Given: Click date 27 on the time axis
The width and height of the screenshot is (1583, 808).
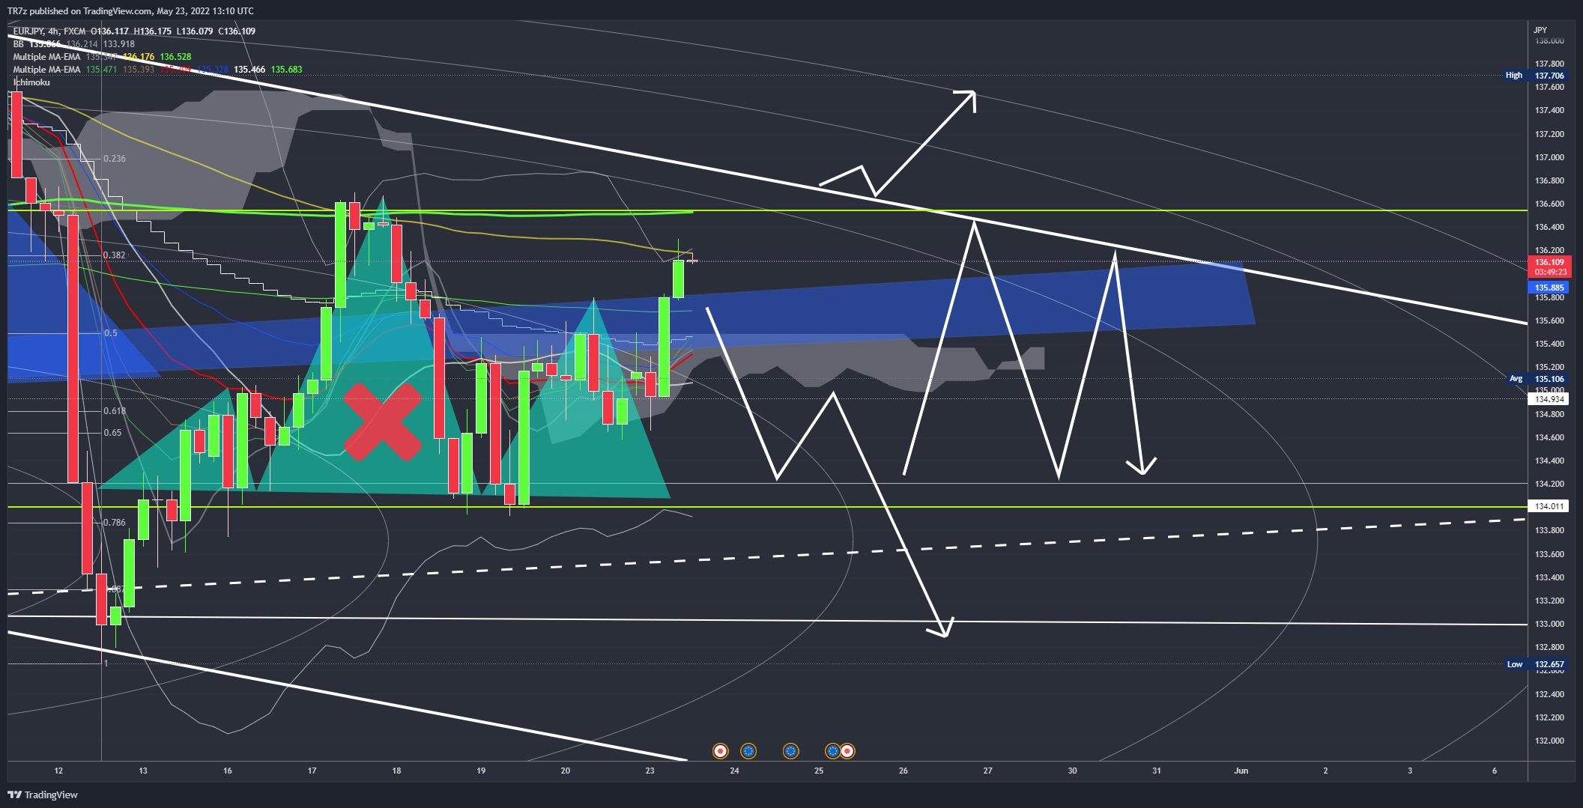Looking at the screenshot, I should [988, 771].
